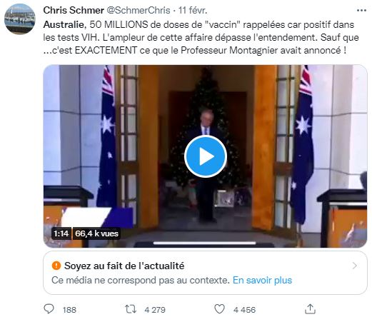Click the 4 279 retweets count
This screenshot has height=322, width=372.
pos(155,310)
